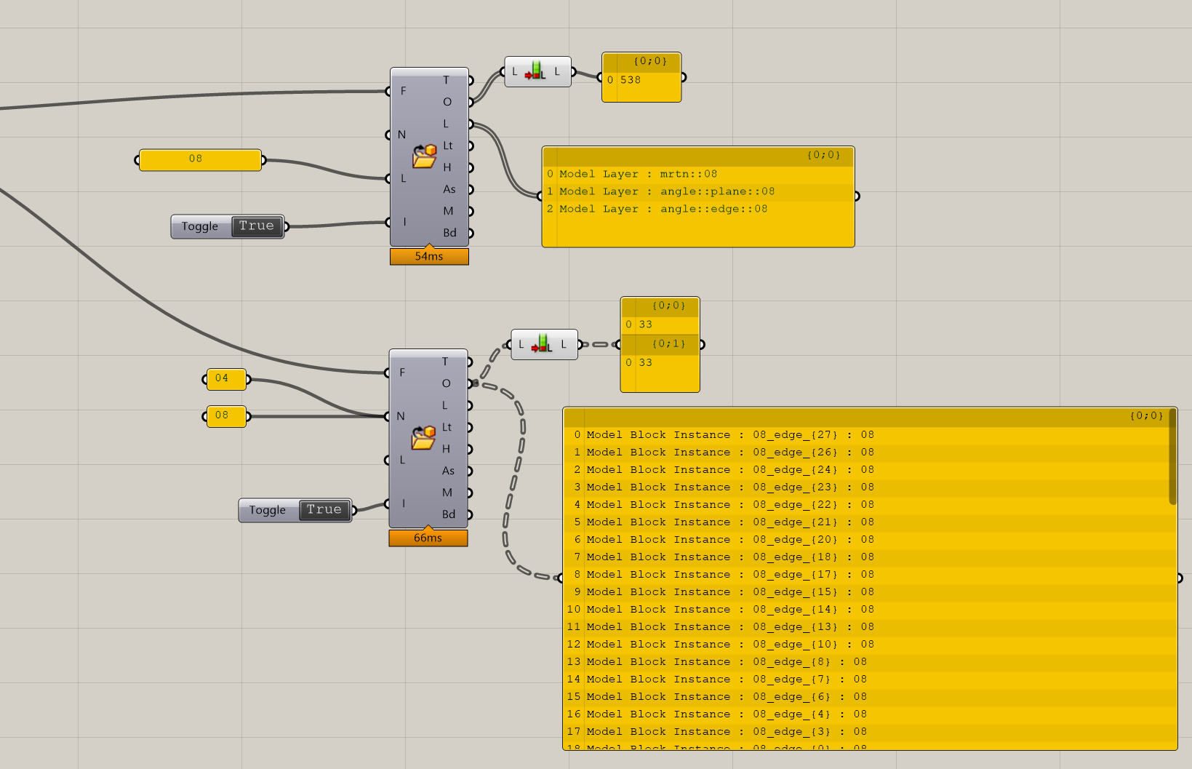This screenshot has width=1192, height=769.
Task: Click the row 'Model Layer : mrtn::08'
Action: pyautogui.click(x=698, y=175)
